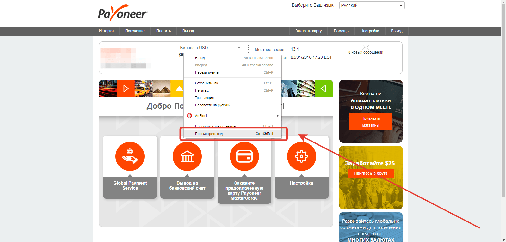Choose Сохранить как... in the context menu

coord(232,83)
